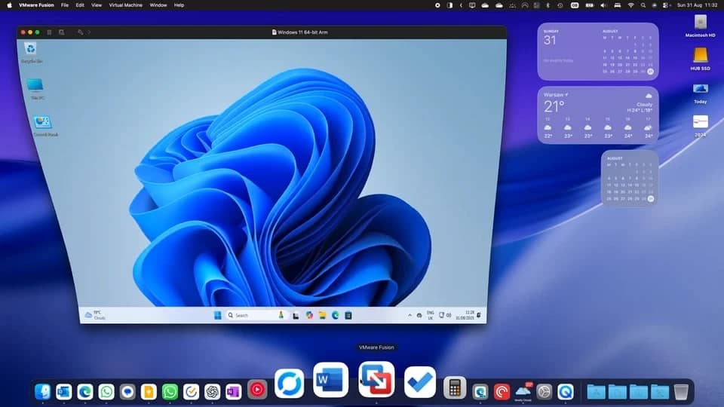Open the Apple menu
724x407 pixels.
point(9,5)
